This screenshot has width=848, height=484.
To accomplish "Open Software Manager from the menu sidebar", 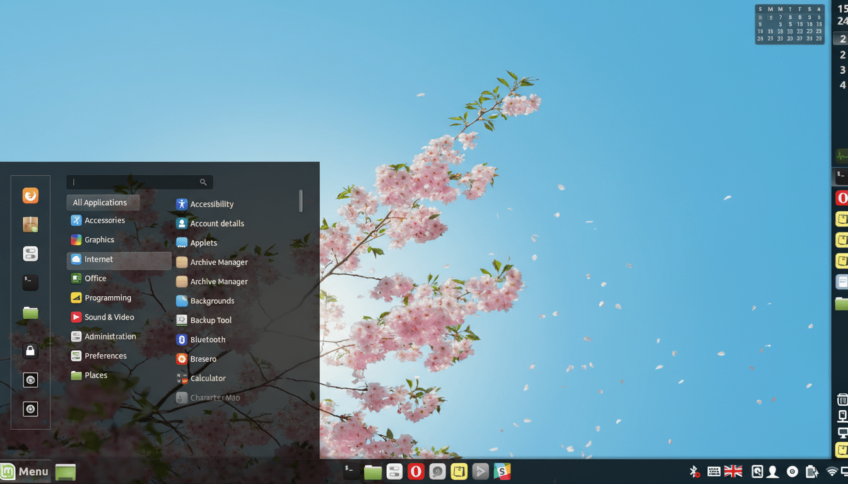I will pyautogui.click(x=30, y=224).
